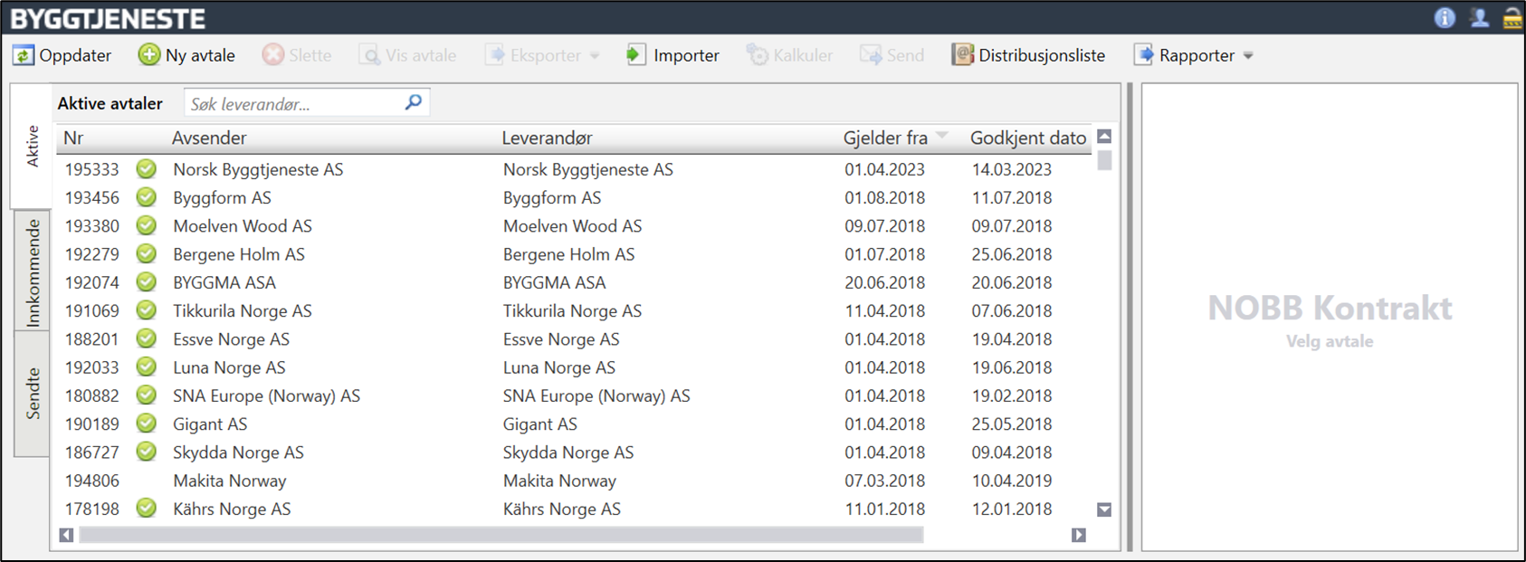The image size is (1526, 562).
Task: Click the Søk leverandør search field
Action: 292,104
